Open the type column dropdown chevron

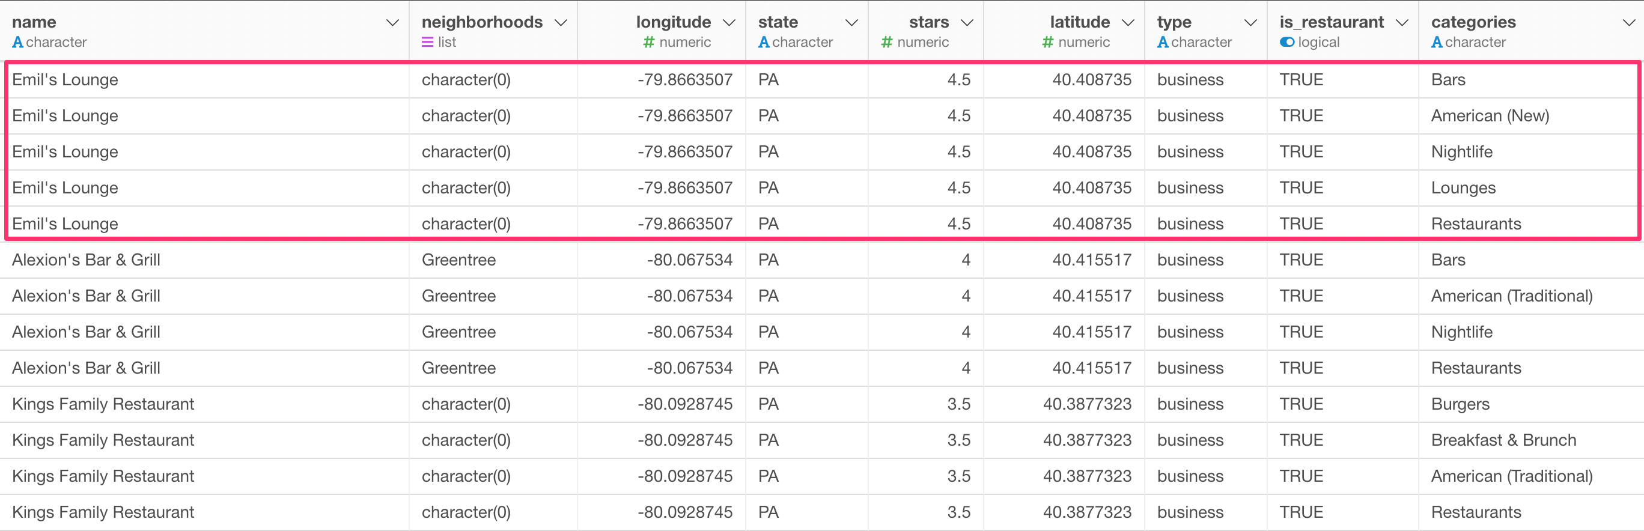pos(1250,23)
